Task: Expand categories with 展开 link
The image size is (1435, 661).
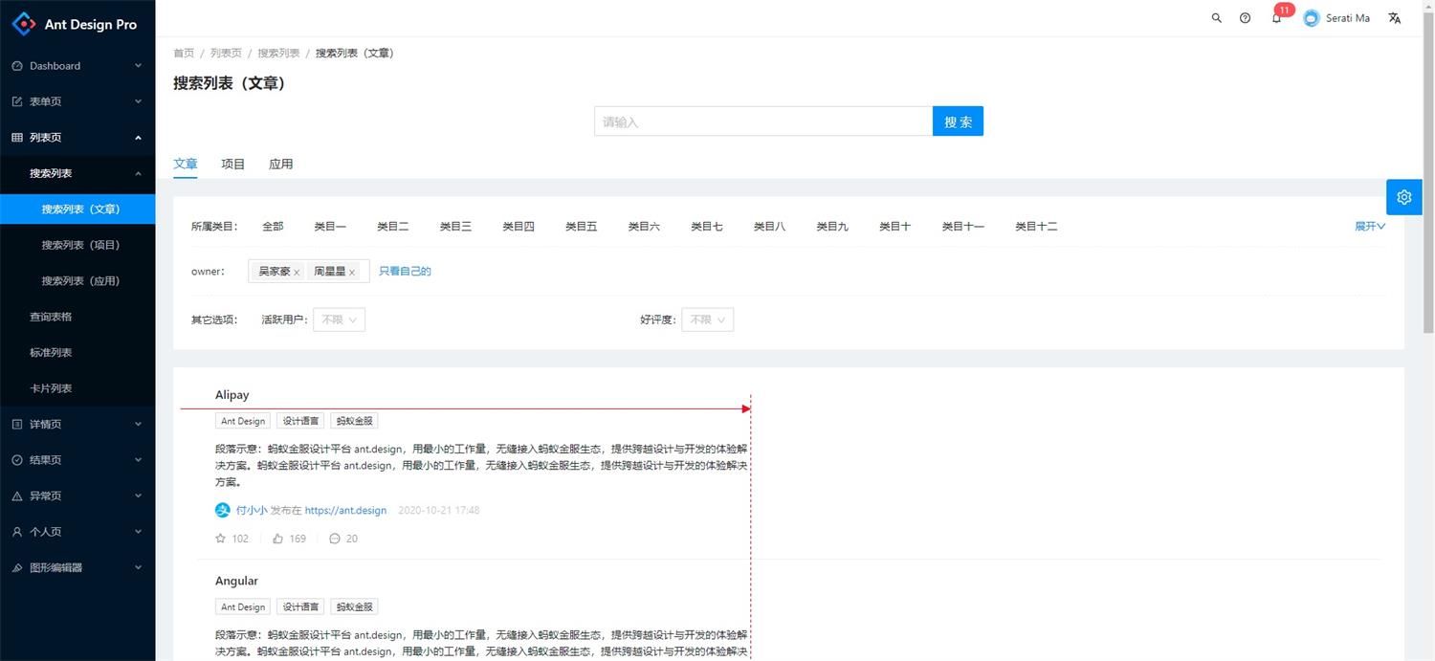Action: [x=1369, y=227]
